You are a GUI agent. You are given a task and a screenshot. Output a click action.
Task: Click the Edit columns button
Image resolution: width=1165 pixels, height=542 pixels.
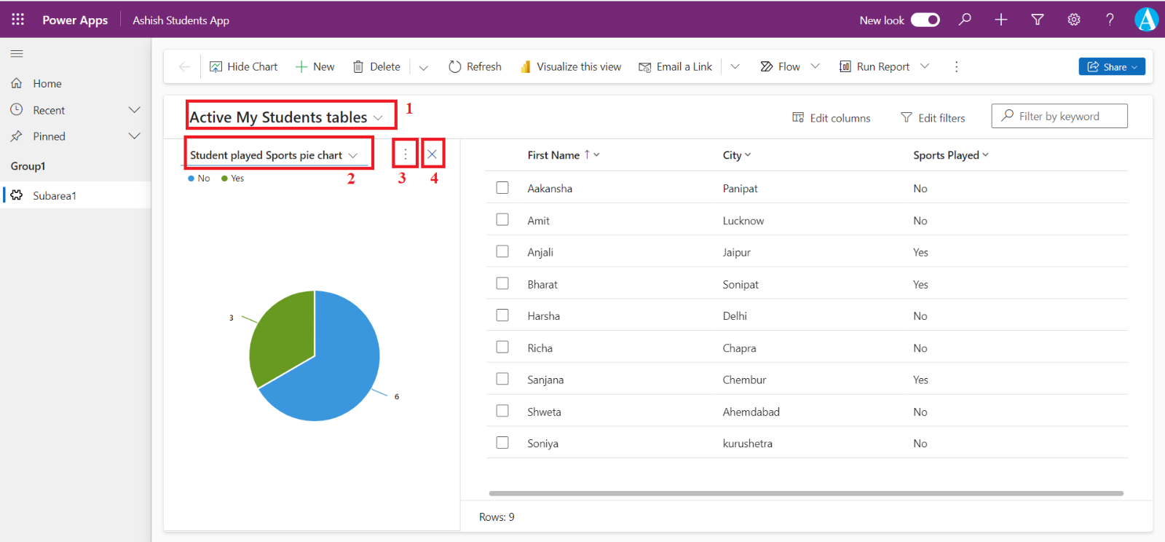pyautogui.click(x=832, y=118)
